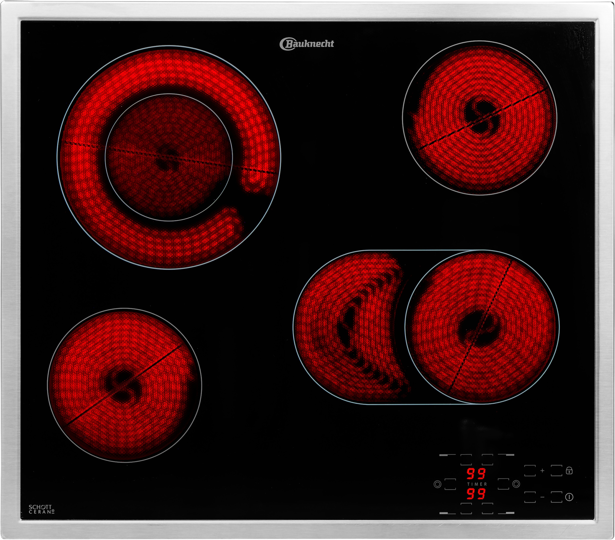The height and width of the screenshot is (540, 615).
Task: Tap the TIMER label
Action: [x=477, y=484]
